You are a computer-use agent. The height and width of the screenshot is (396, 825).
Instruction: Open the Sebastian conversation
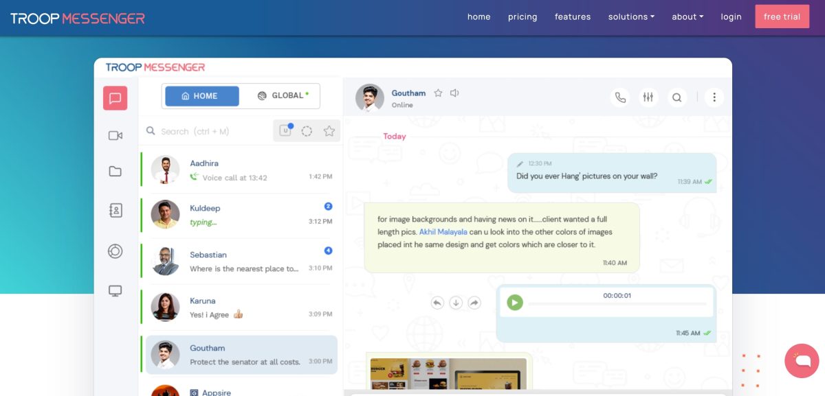tap(240, 261)
